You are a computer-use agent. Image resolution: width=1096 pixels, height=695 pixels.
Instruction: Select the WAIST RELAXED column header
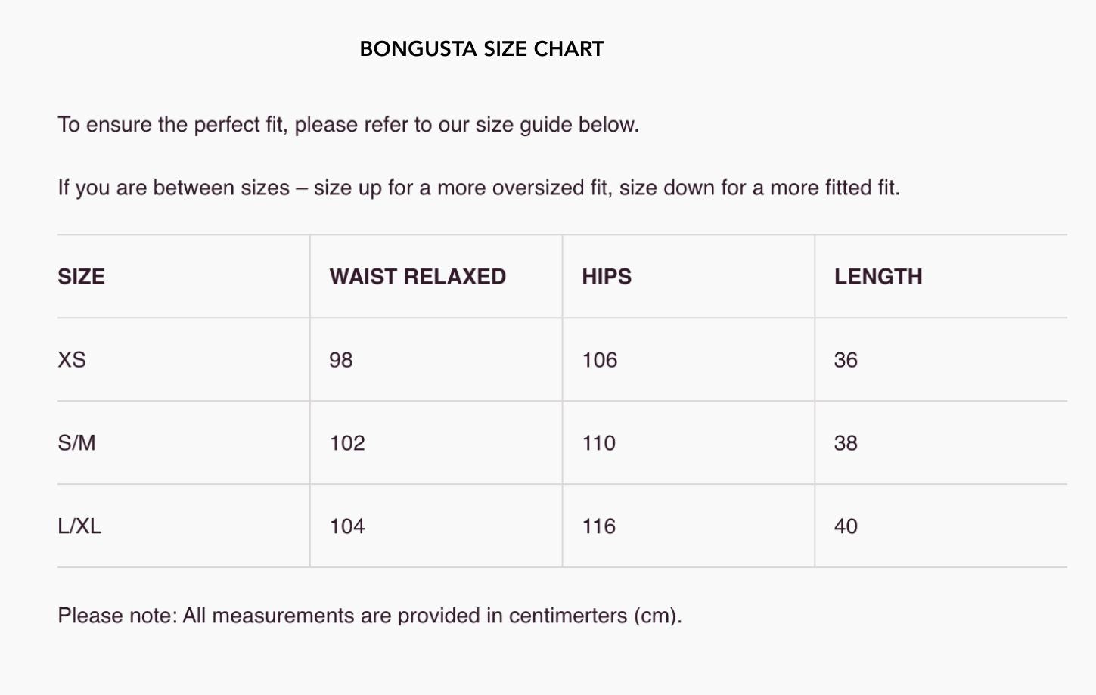pos(418,277)
